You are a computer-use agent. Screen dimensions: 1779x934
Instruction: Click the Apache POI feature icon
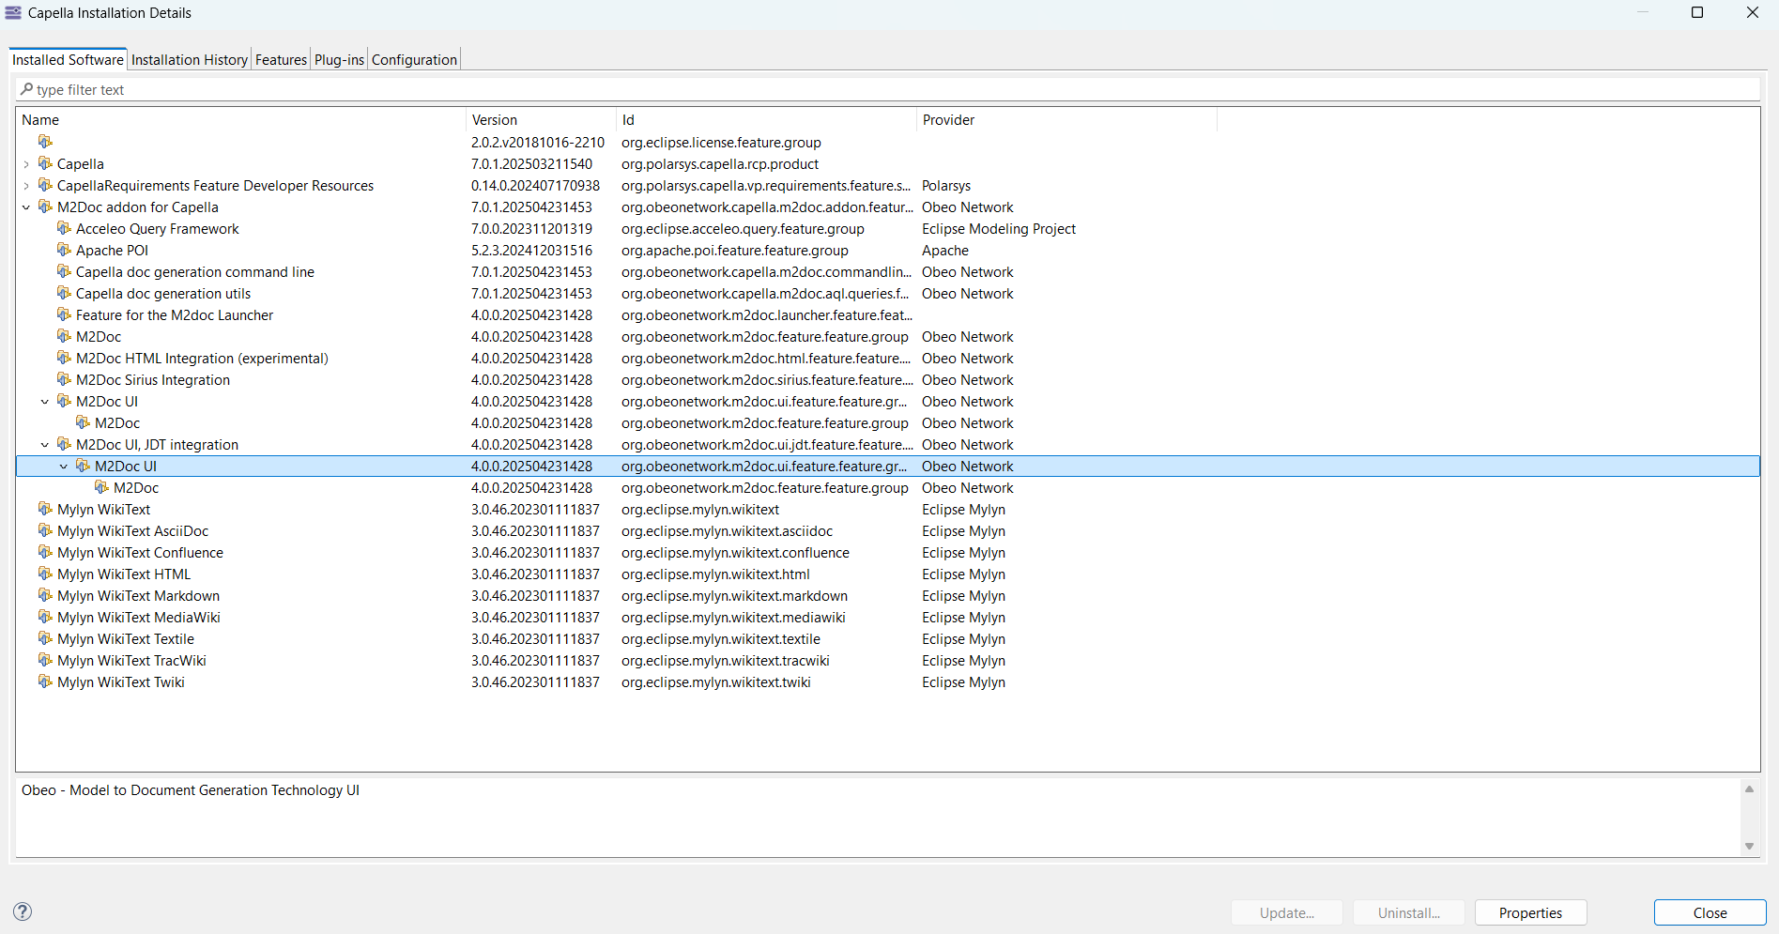(64, 250)
